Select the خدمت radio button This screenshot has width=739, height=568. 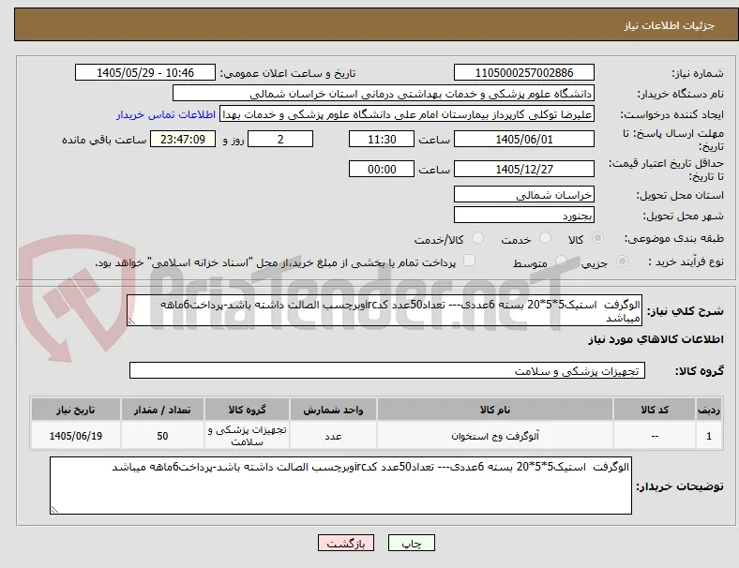click(x=545, y=238)
